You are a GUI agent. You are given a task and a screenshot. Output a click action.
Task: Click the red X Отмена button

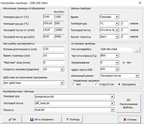tap(129, 119)
